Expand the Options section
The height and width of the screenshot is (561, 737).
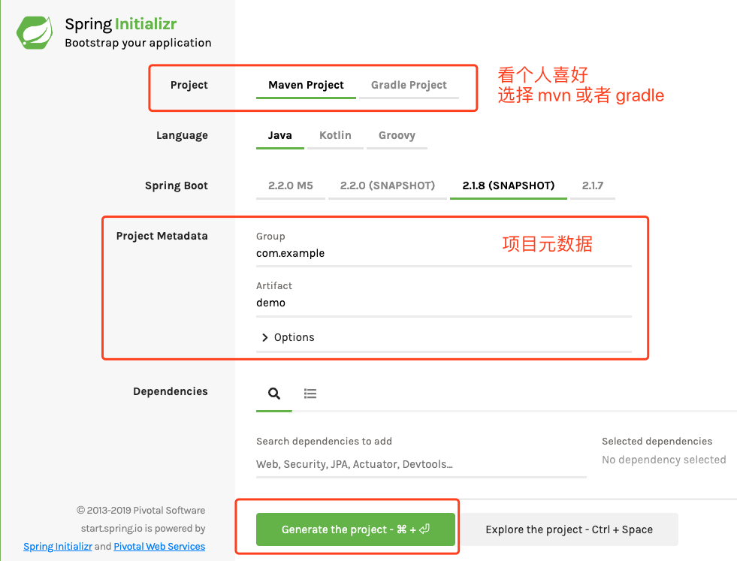pyautogui.click(x=288, y=337)
